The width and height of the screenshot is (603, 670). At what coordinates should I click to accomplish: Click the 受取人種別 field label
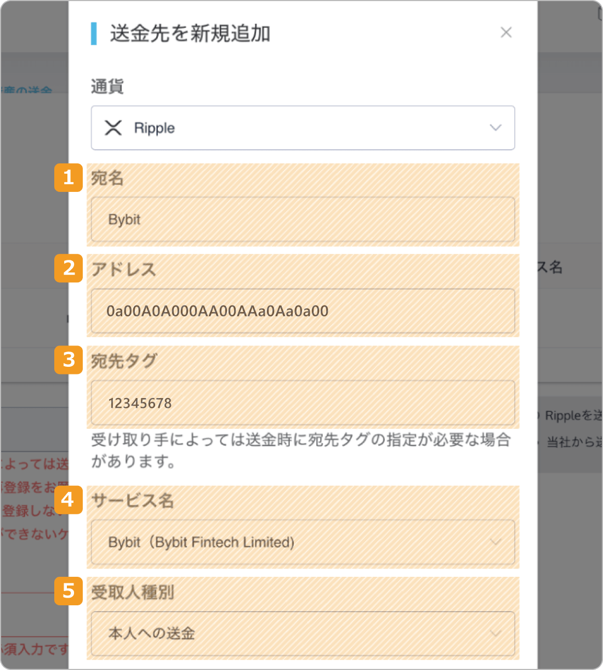click(133, 592)
